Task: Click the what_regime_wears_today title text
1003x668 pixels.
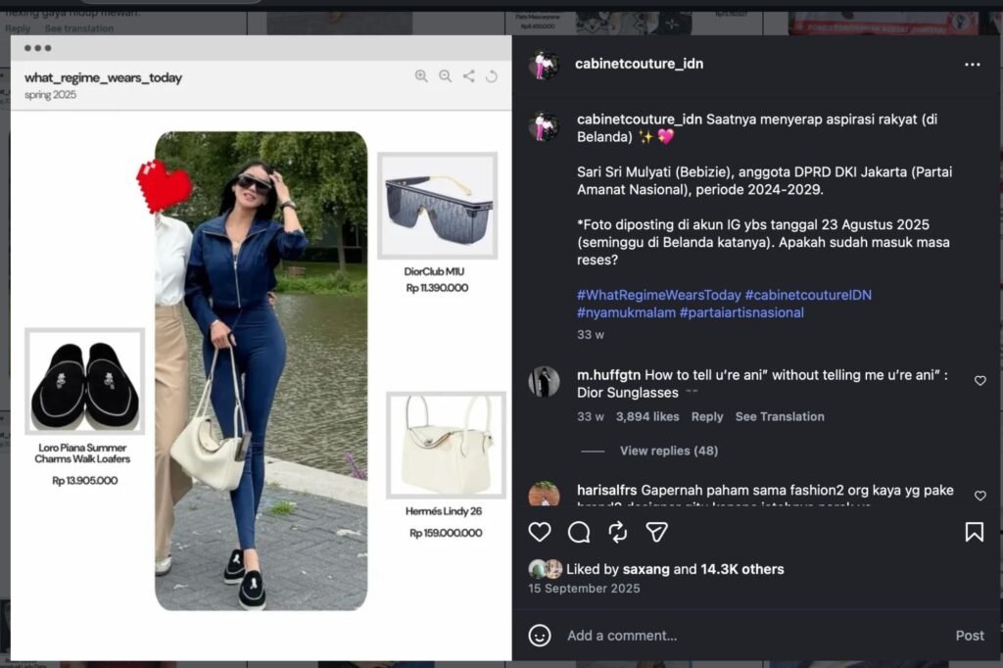Action: click(103, 77)
